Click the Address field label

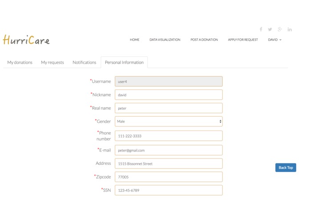pyautogui.click(x=103, y=163)
